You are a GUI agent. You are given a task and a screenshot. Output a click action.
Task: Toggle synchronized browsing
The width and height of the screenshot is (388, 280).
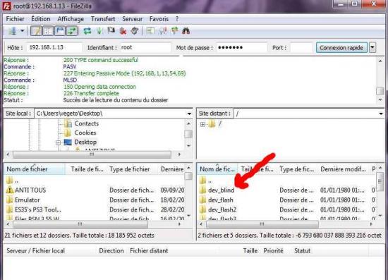[175, 31]
